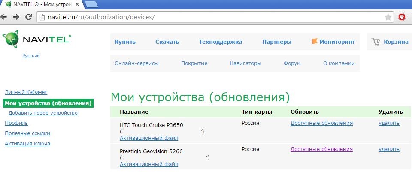The height and width of the screenshot is (172, 412).
Task: Click the Navitel logo
Action: tap(36, 39)
